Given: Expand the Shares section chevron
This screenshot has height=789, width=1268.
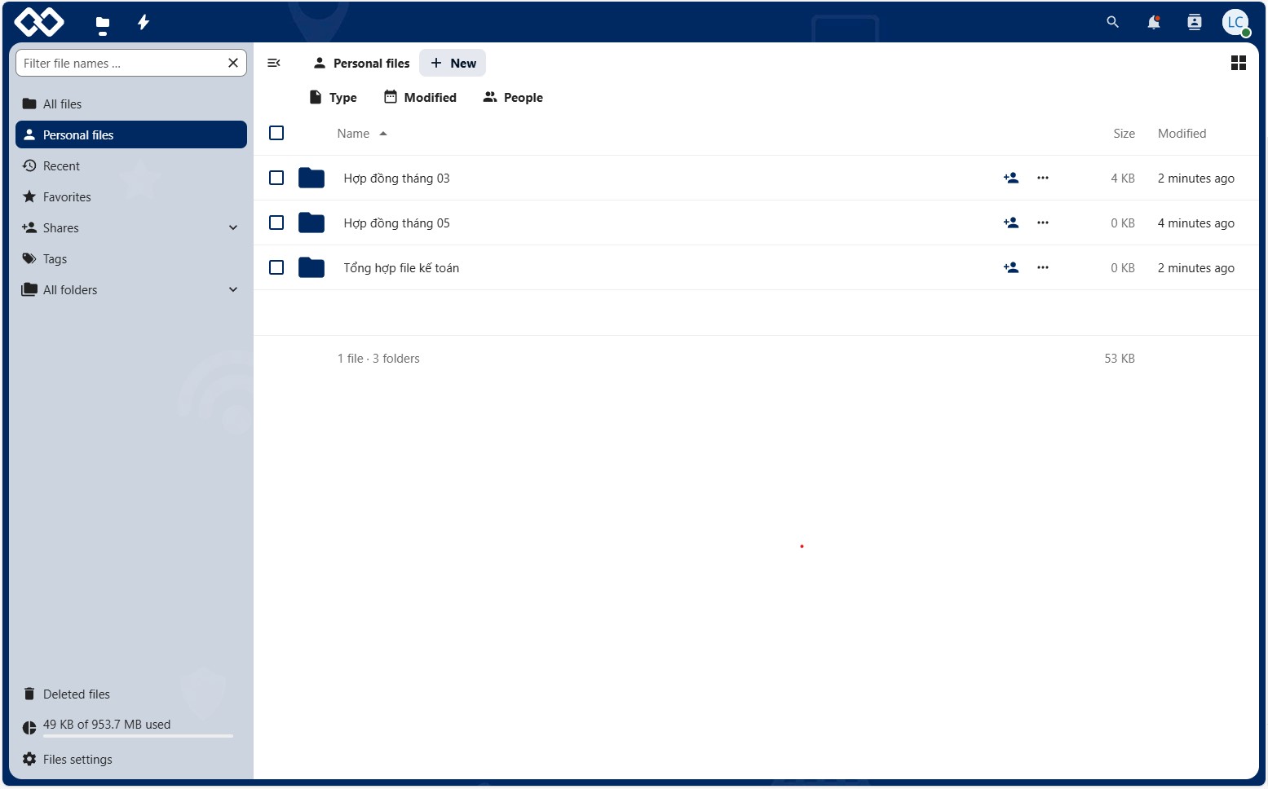Looking at the screenshot, I should pyautogui.click(x=233, y=228).
